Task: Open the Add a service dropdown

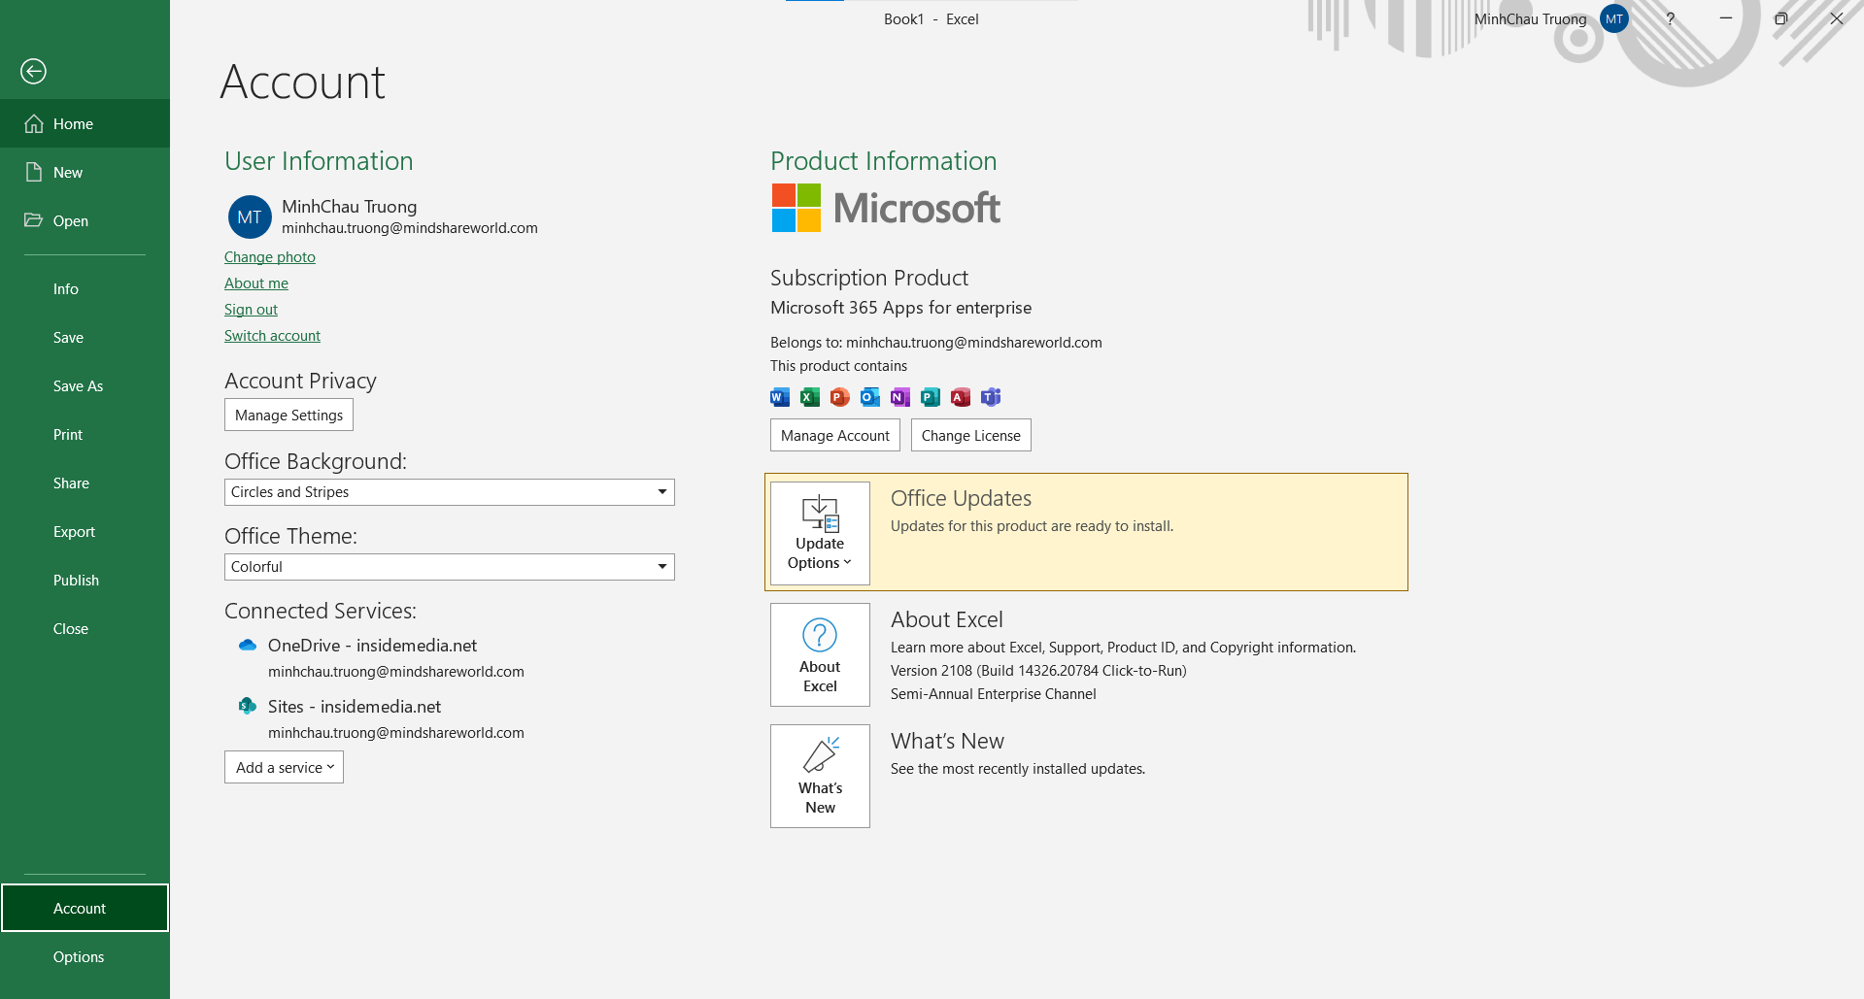Action: pos(284,767)
